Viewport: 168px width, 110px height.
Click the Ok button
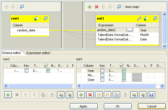[118, 106]
